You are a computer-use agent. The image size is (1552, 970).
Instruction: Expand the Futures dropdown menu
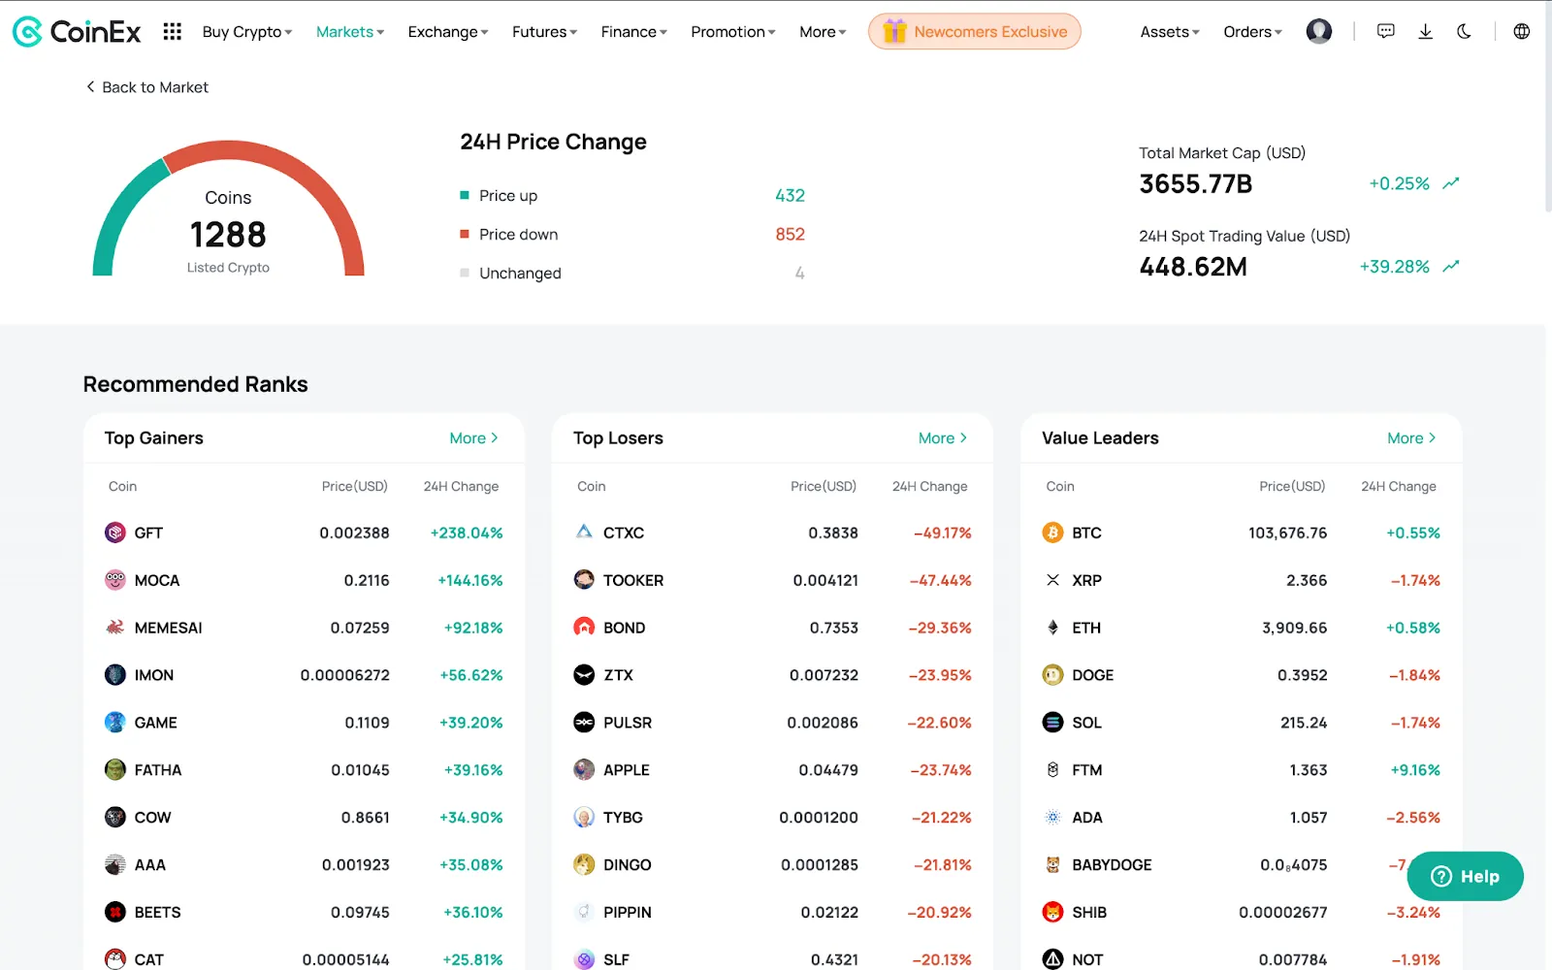tap(544, 32)
